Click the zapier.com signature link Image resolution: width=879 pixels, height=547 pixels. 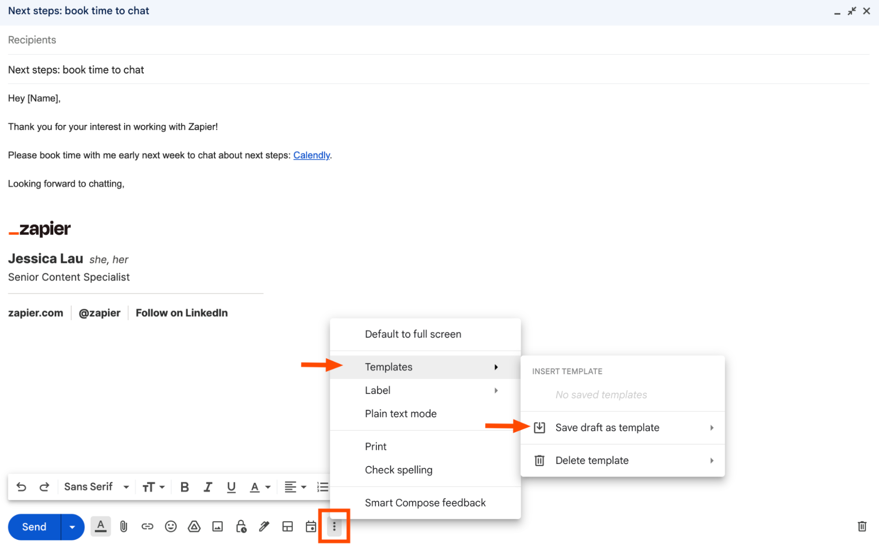pos(36,313)
